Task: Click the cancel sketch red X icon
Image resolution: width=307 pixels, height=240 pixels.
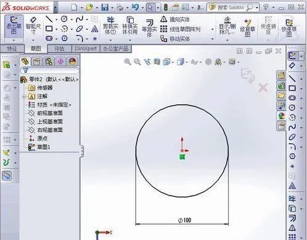Action: click(263, 88)
